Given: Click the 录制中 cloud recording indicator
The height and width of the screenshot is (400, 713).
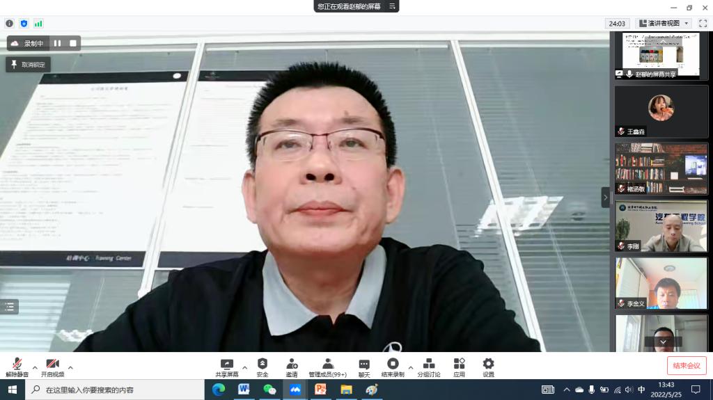Looking at the screenshot, I should (28, 43).
